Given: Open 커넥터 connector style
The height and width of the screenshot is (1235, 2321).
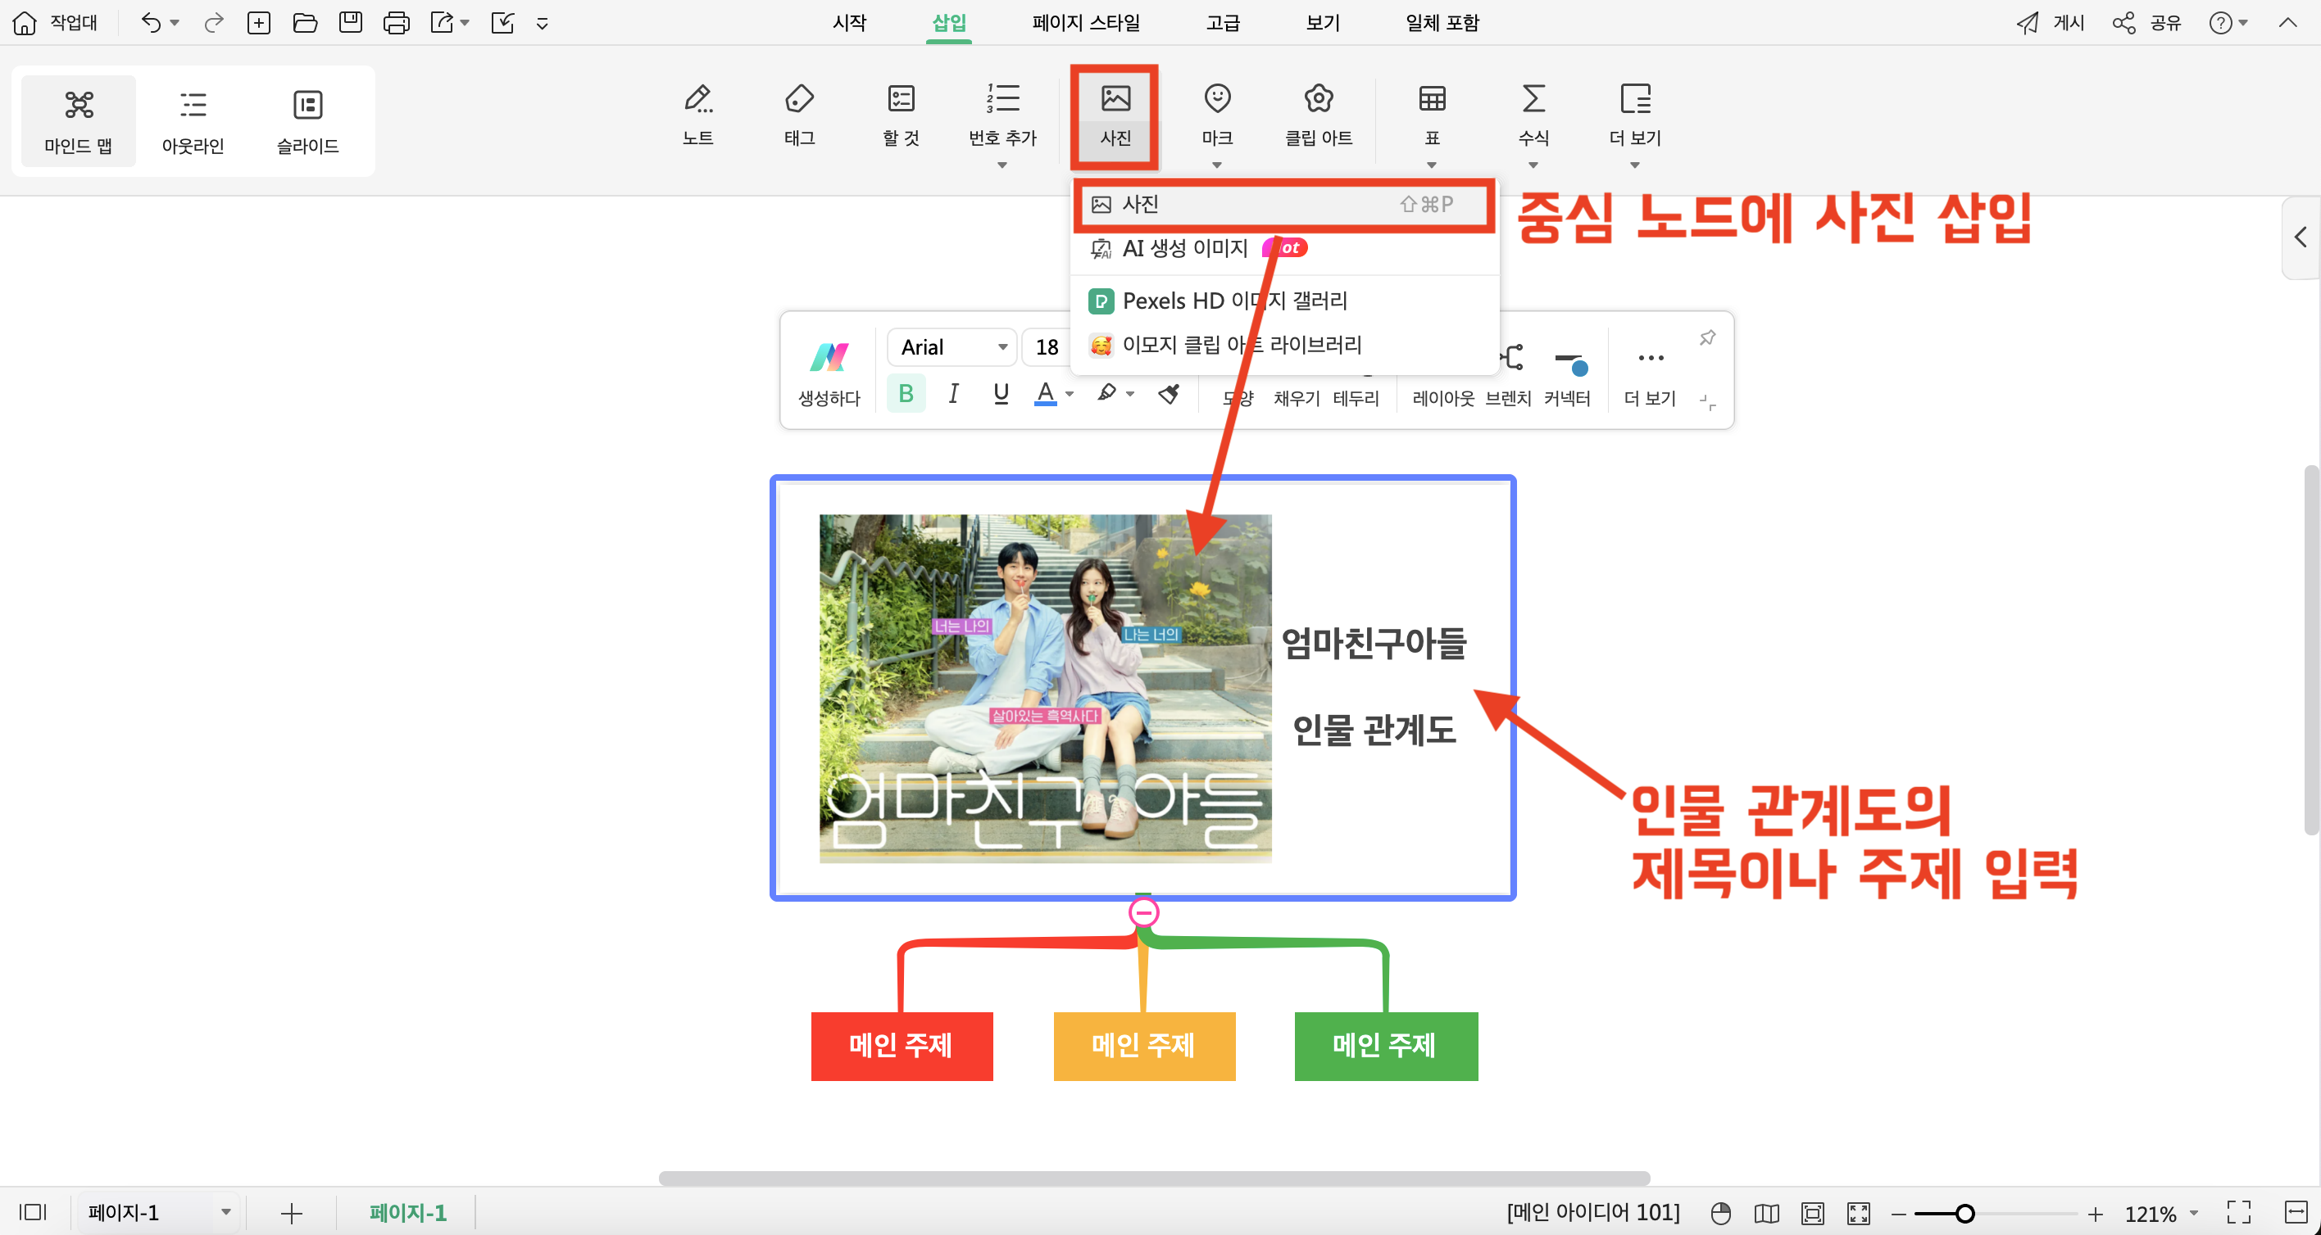Looking at the screenshot, I should (1567, 374).
